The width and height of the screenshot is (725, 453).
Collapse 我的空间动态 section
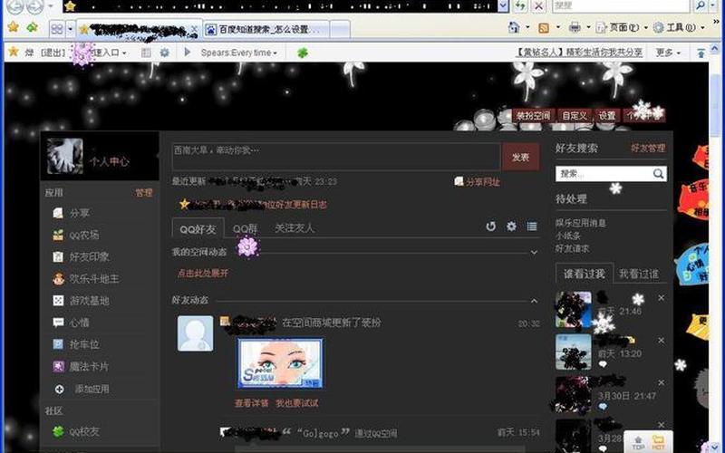tap(534, 253)
